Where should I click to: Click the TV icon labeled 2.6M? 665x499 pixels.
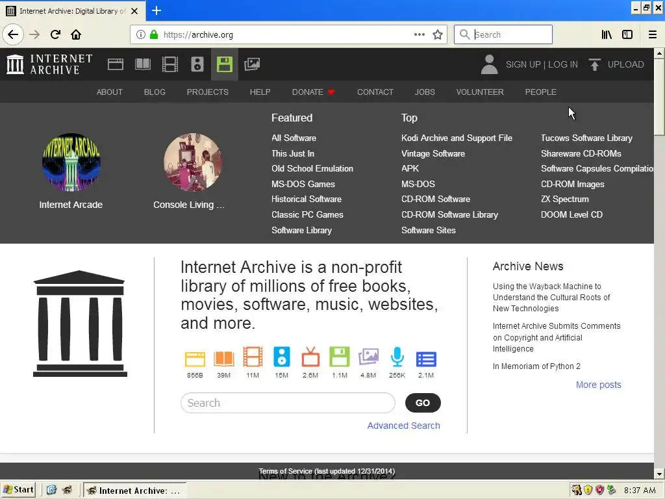(310, 357)
